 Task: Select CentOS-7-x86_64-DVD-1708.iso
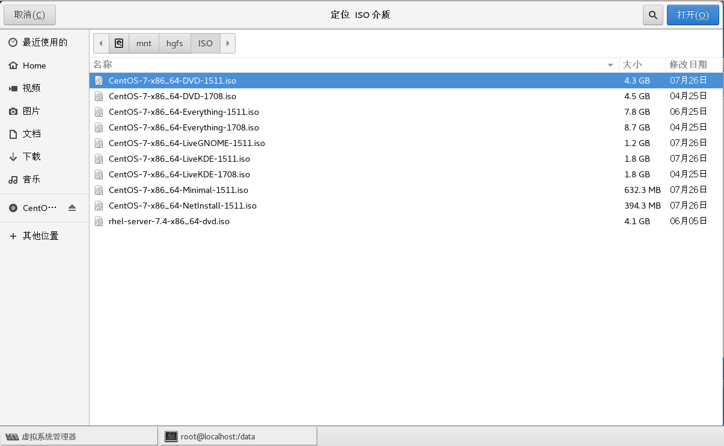[406, 96]
